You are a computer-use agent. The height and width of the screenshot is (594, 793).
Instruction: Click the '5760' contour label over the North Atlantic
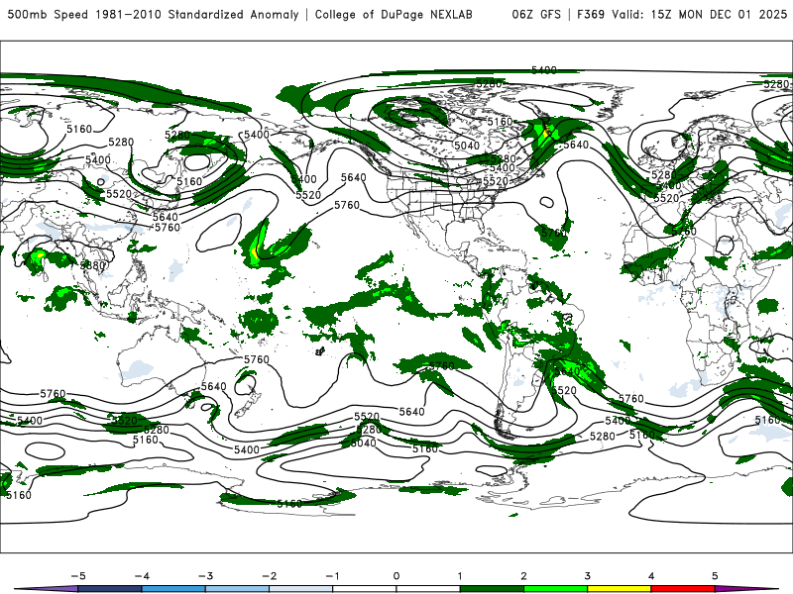click(x=554, y=233)
